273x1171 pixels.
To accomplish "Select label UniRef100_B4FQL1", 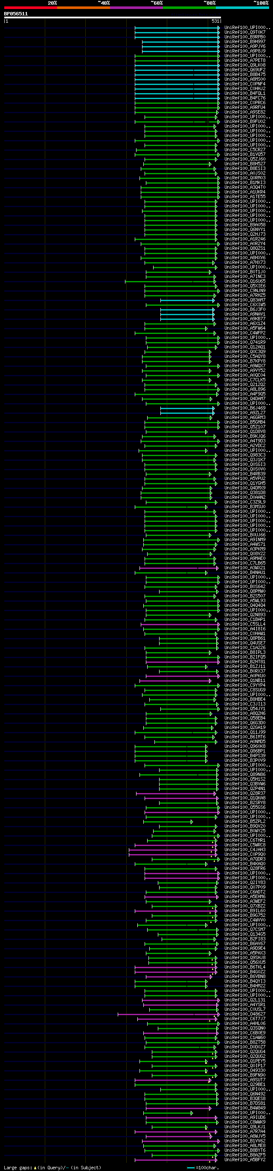I will [245, 93].
